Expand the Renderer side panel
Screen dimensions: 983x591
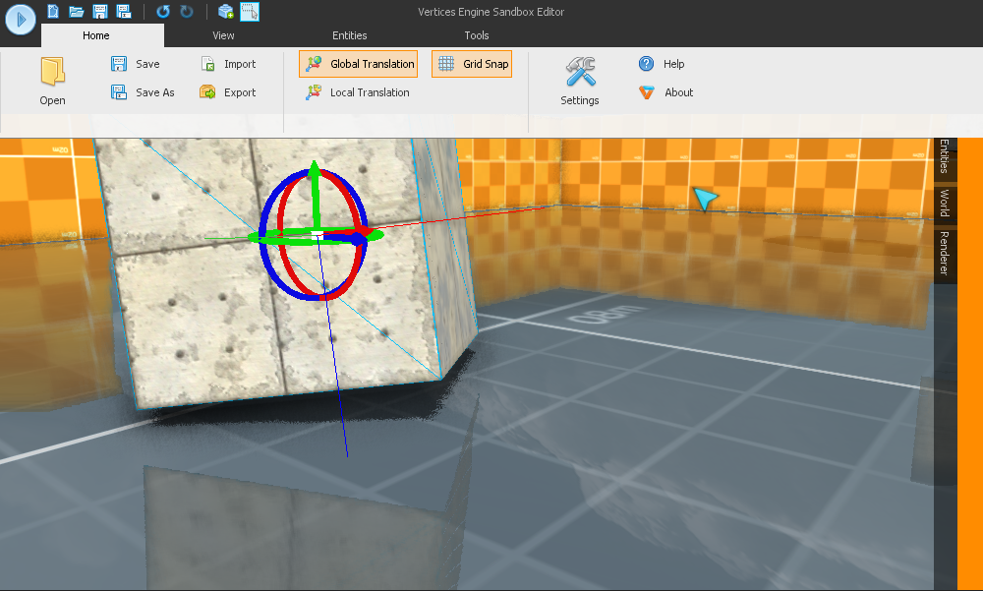[945, 254]
